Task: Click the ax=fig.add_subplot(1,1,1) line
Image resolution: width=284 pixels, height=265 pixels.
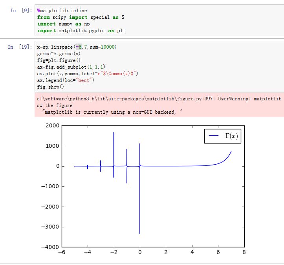Action: (x=71, y=67)
